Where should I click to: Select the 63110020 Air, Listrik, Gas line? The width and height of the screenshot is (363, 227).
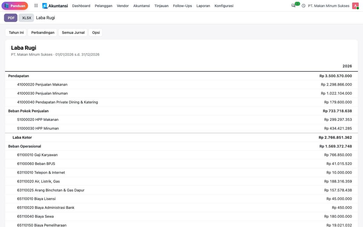[x=181, y=181]
